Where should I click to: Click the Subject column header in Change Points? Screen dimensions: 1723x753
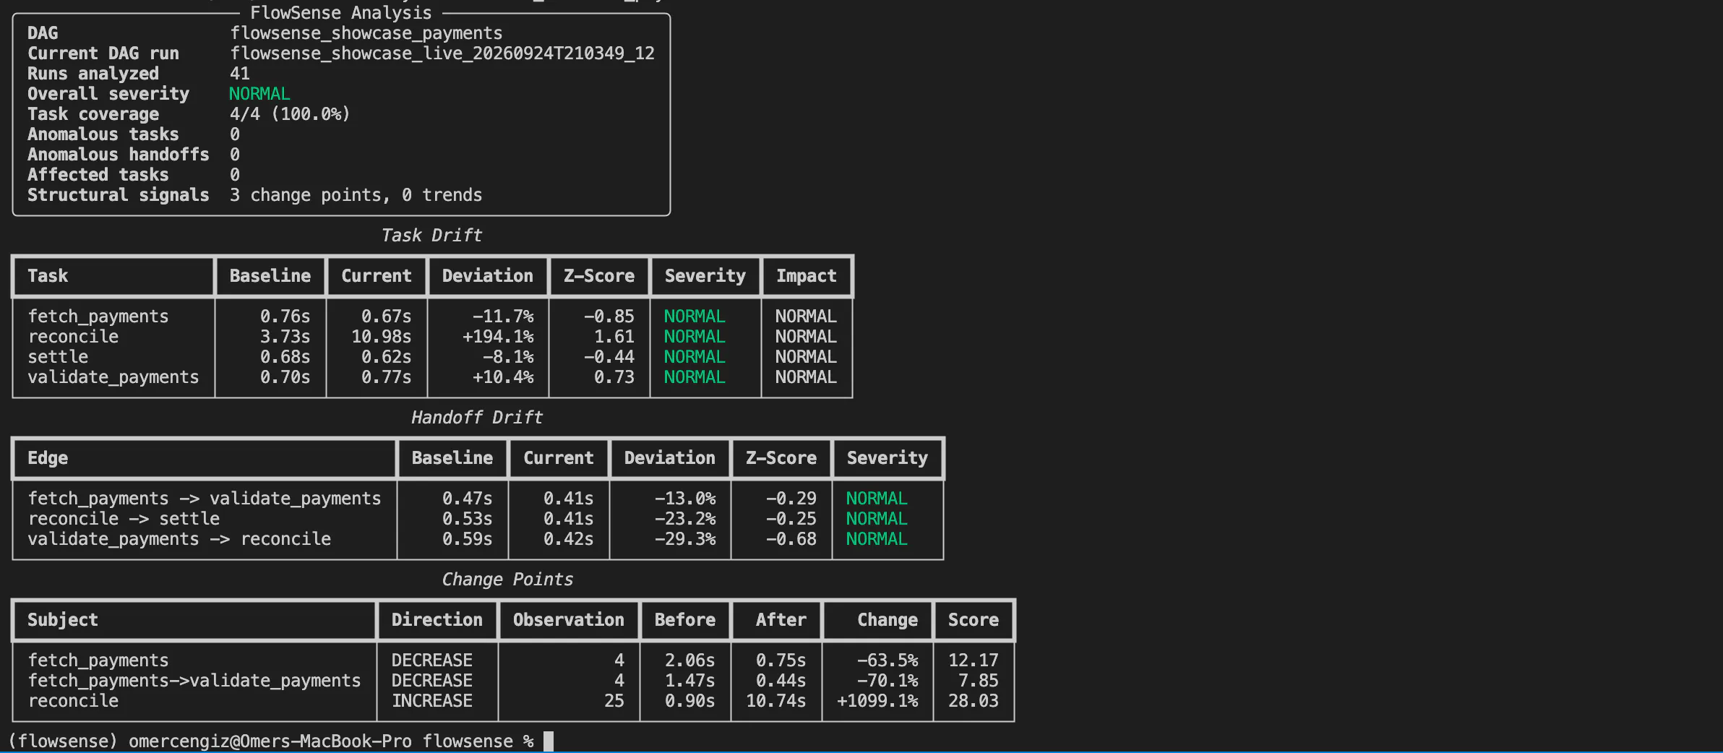coord(63,620)
